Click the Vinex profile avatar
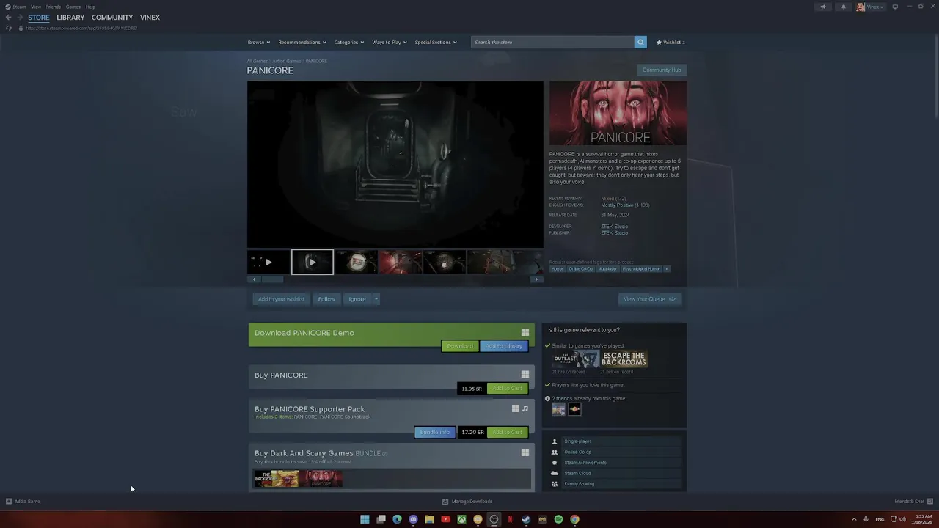This screenshot has width=939, height=528. [861, 7]
